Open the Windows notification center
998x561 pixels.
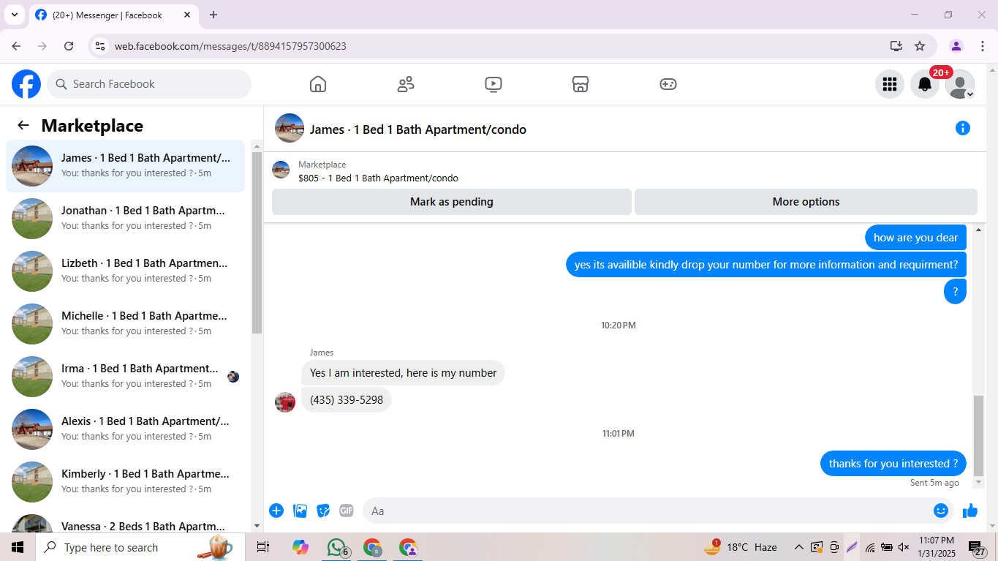point(978,548)
